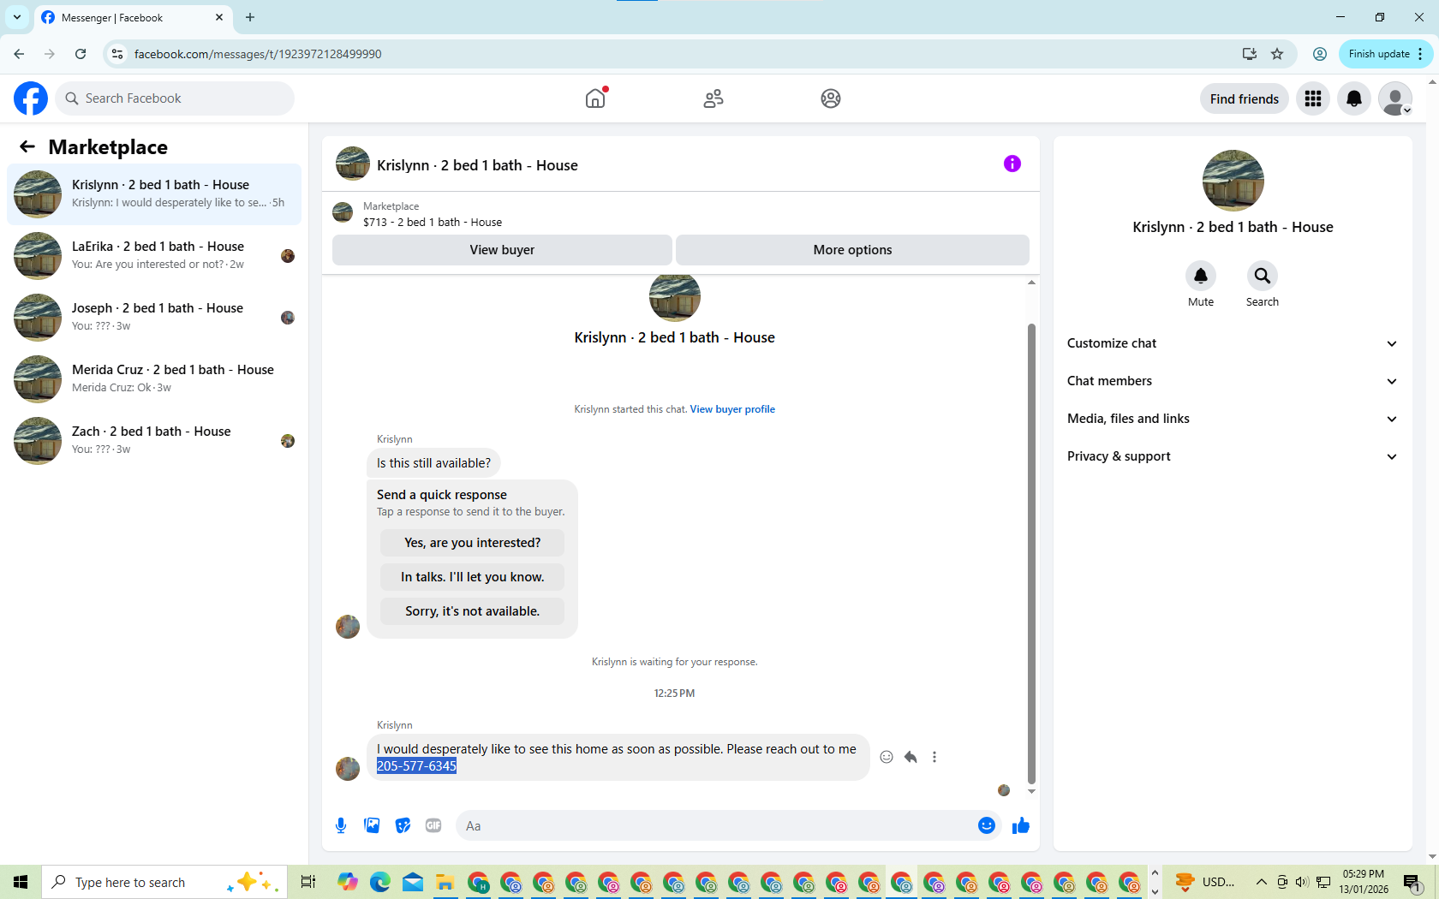The width and height of the screenshot is (1439, 899).
Task: Open the Windows notification center icon
Action: point(1412,882)
